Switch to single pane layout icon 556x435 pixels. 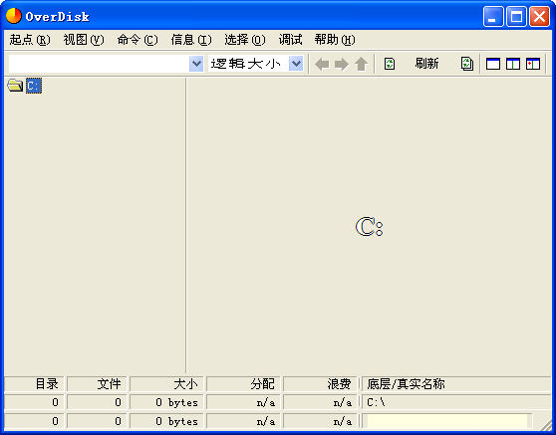pyautogui.click(x=493, y=64)
